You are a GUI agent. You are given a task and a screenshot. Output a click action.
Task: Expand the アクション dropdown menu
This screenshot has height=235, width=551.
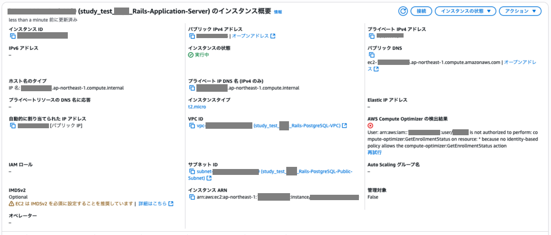520,11
